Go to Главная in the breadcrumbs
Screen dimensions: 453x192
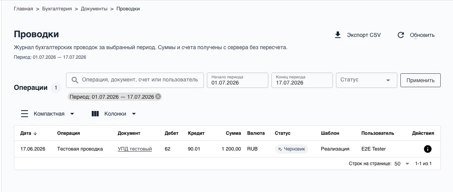click(x=23, y=9)
